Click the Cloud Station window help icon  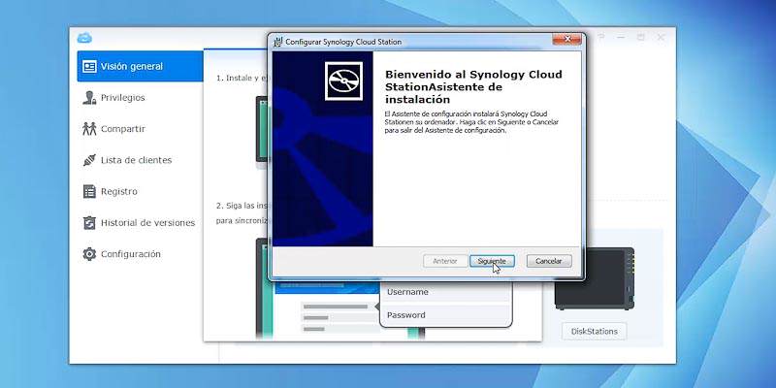[601, 37]
